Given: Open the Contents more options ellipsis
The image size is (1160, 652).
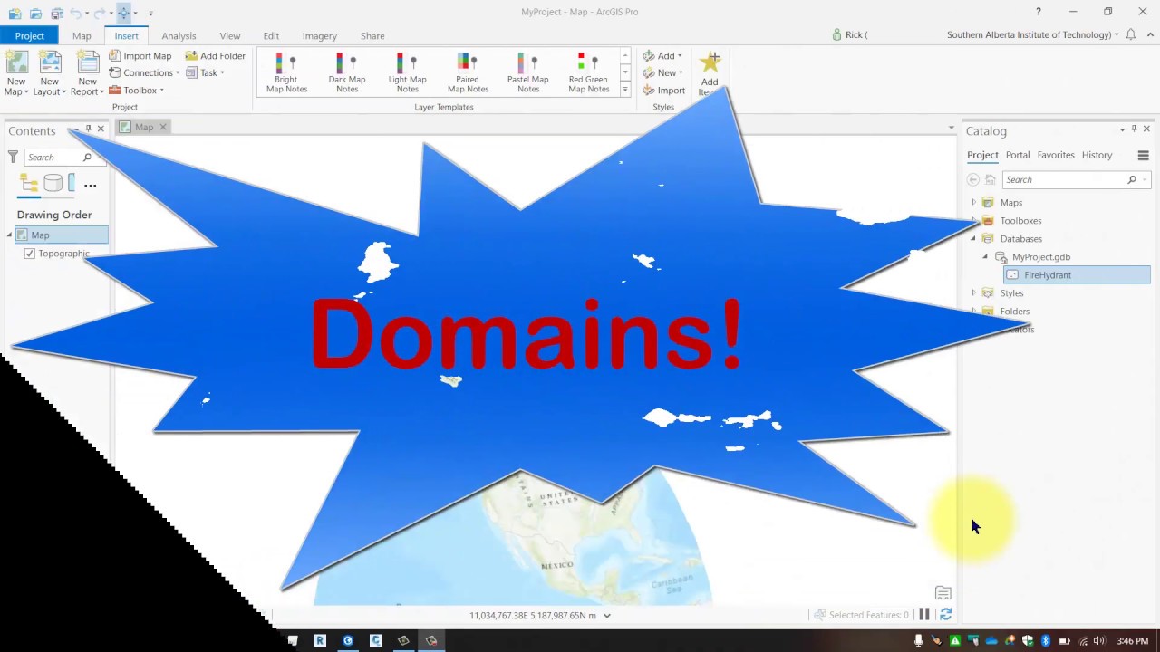Looking at the screenshot, I should 90,186.
